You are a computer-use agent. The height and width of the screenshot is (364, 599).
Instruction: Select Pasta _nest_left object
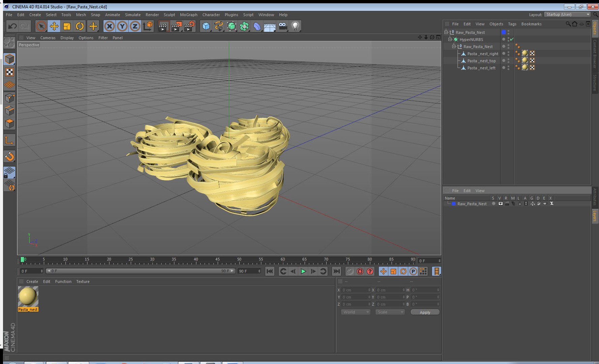tap(481, 68)
